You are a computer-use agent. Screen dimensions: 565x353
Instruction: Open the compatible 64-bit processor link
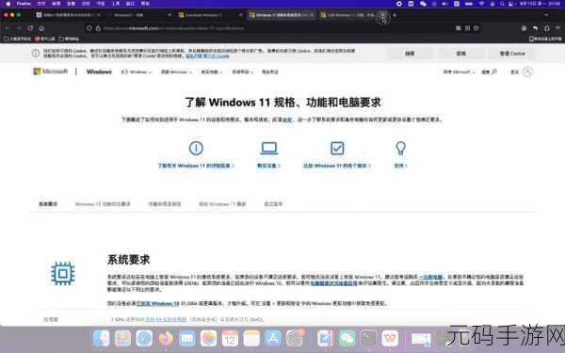pyautogui.click(x=166, y=319)
